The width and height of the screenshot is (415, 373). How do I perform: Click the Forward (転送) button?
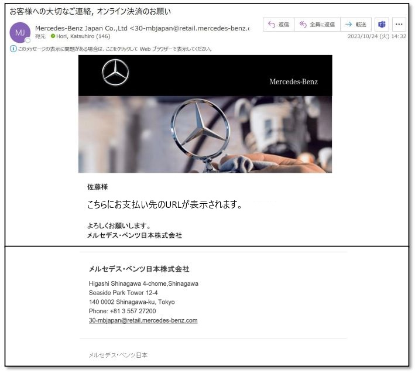point(356,25)
